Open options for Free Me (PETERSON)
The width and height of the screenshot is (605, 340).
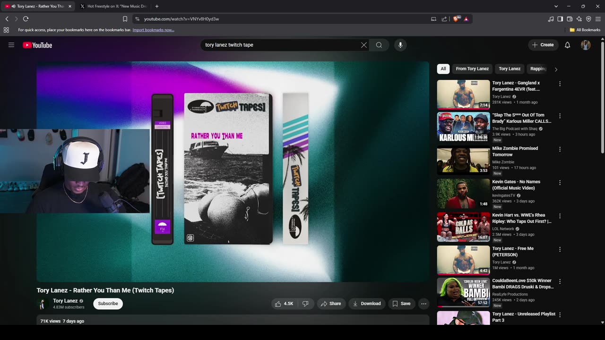pyautogui.click(x=560, y=249)
